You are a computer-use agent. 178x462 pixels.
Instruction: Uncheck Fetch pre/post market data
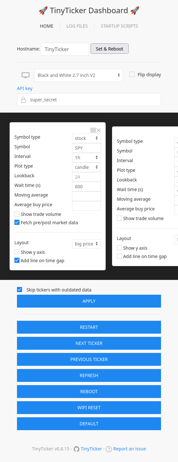(17, 222)
